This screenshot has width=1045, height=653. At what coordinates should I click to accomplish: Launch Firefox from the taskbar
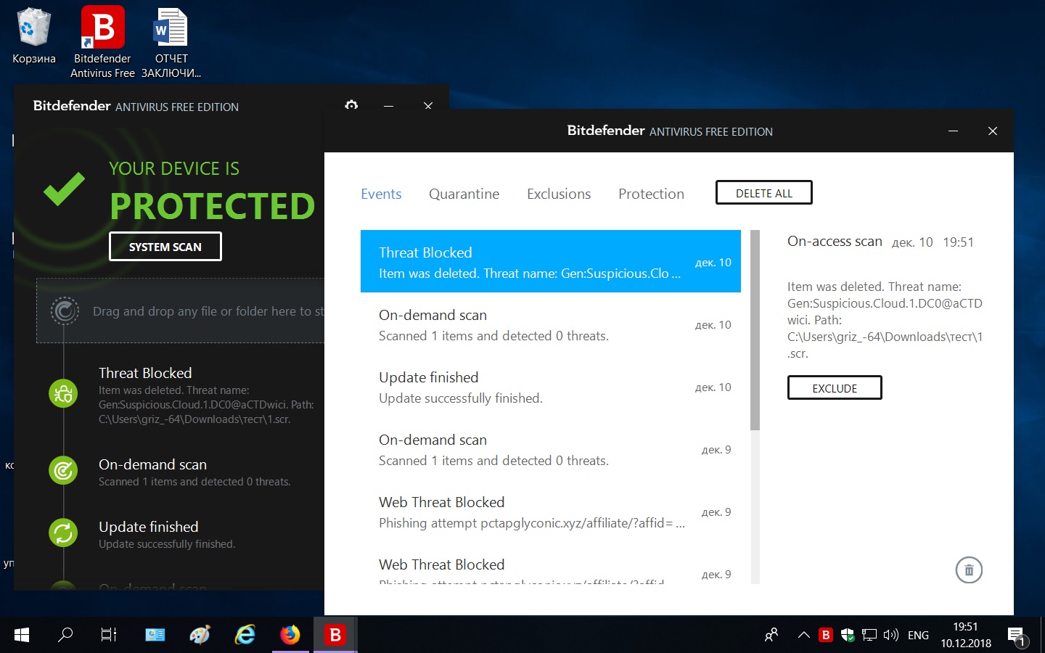pyautogui.click(x=290, y=635)
